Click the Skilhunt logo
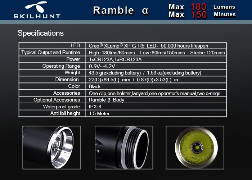 37,10
